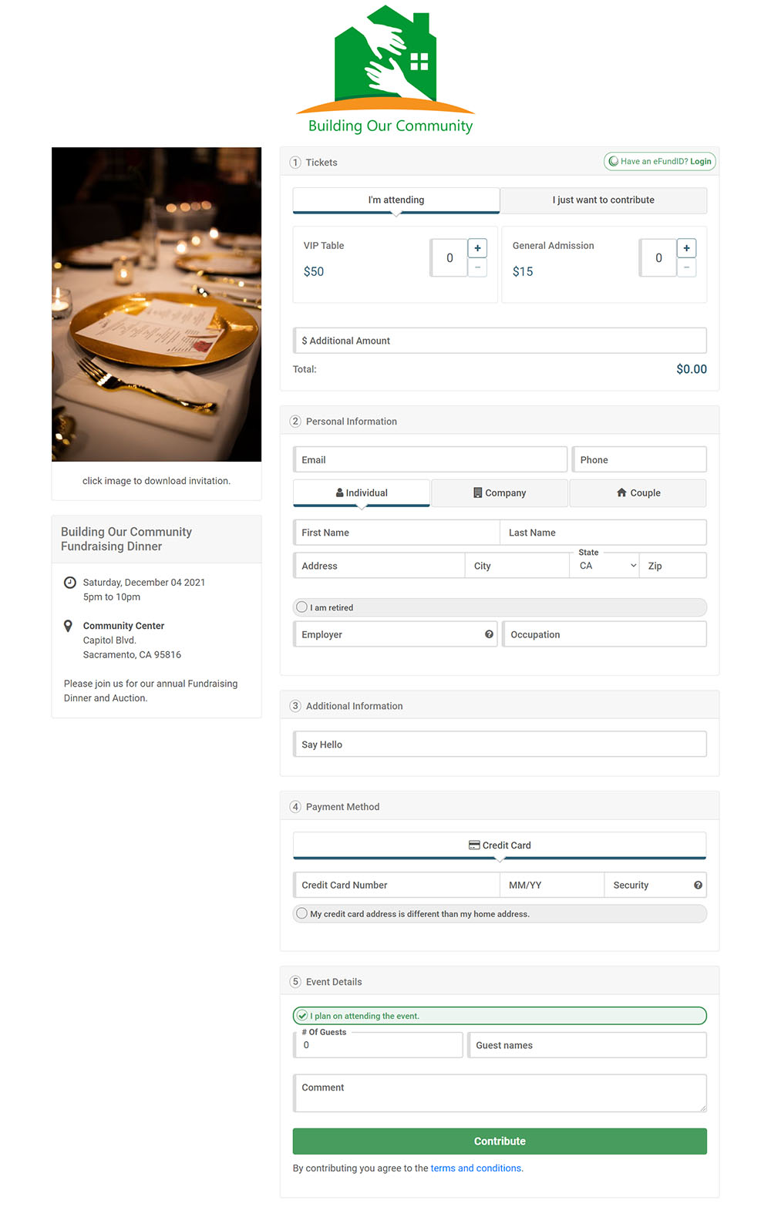Toggle 'I plan on attending the event'
771x1210 pixels.
(x=302, y=1016)
